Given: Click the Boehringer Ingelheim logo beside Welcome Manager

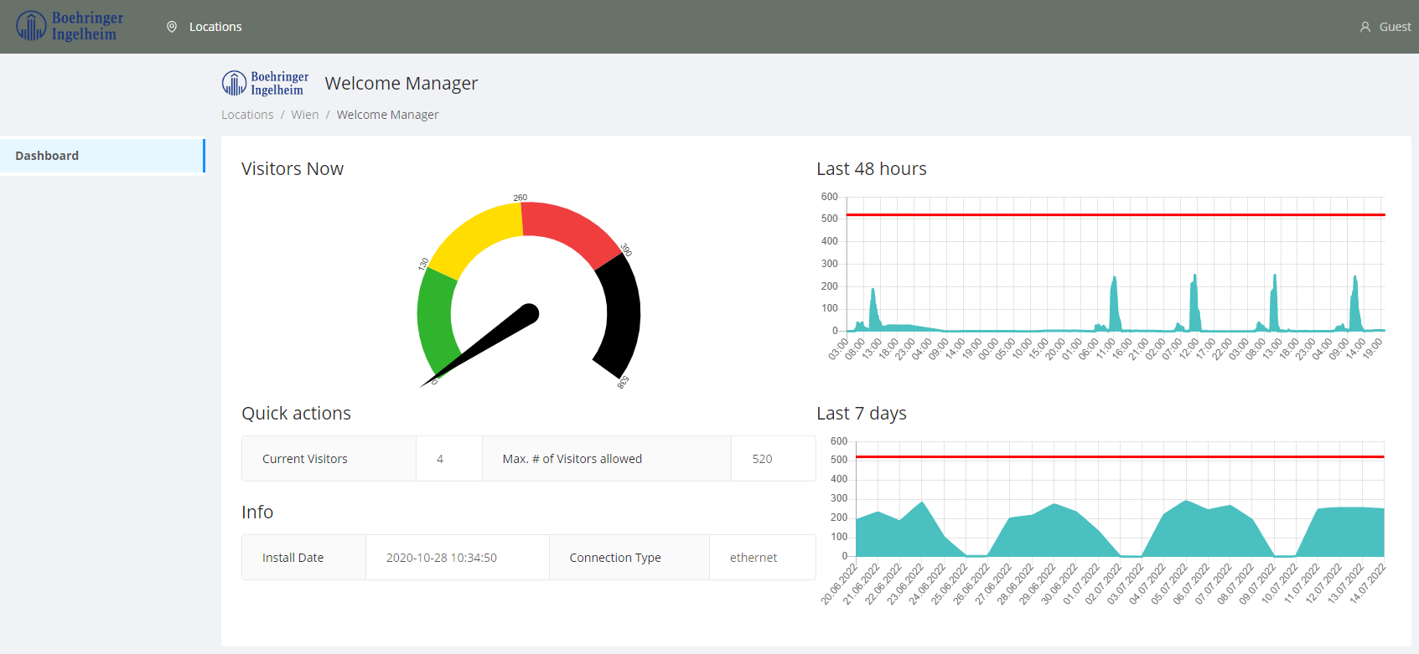Looking at the screenshot, I should 265,83.
